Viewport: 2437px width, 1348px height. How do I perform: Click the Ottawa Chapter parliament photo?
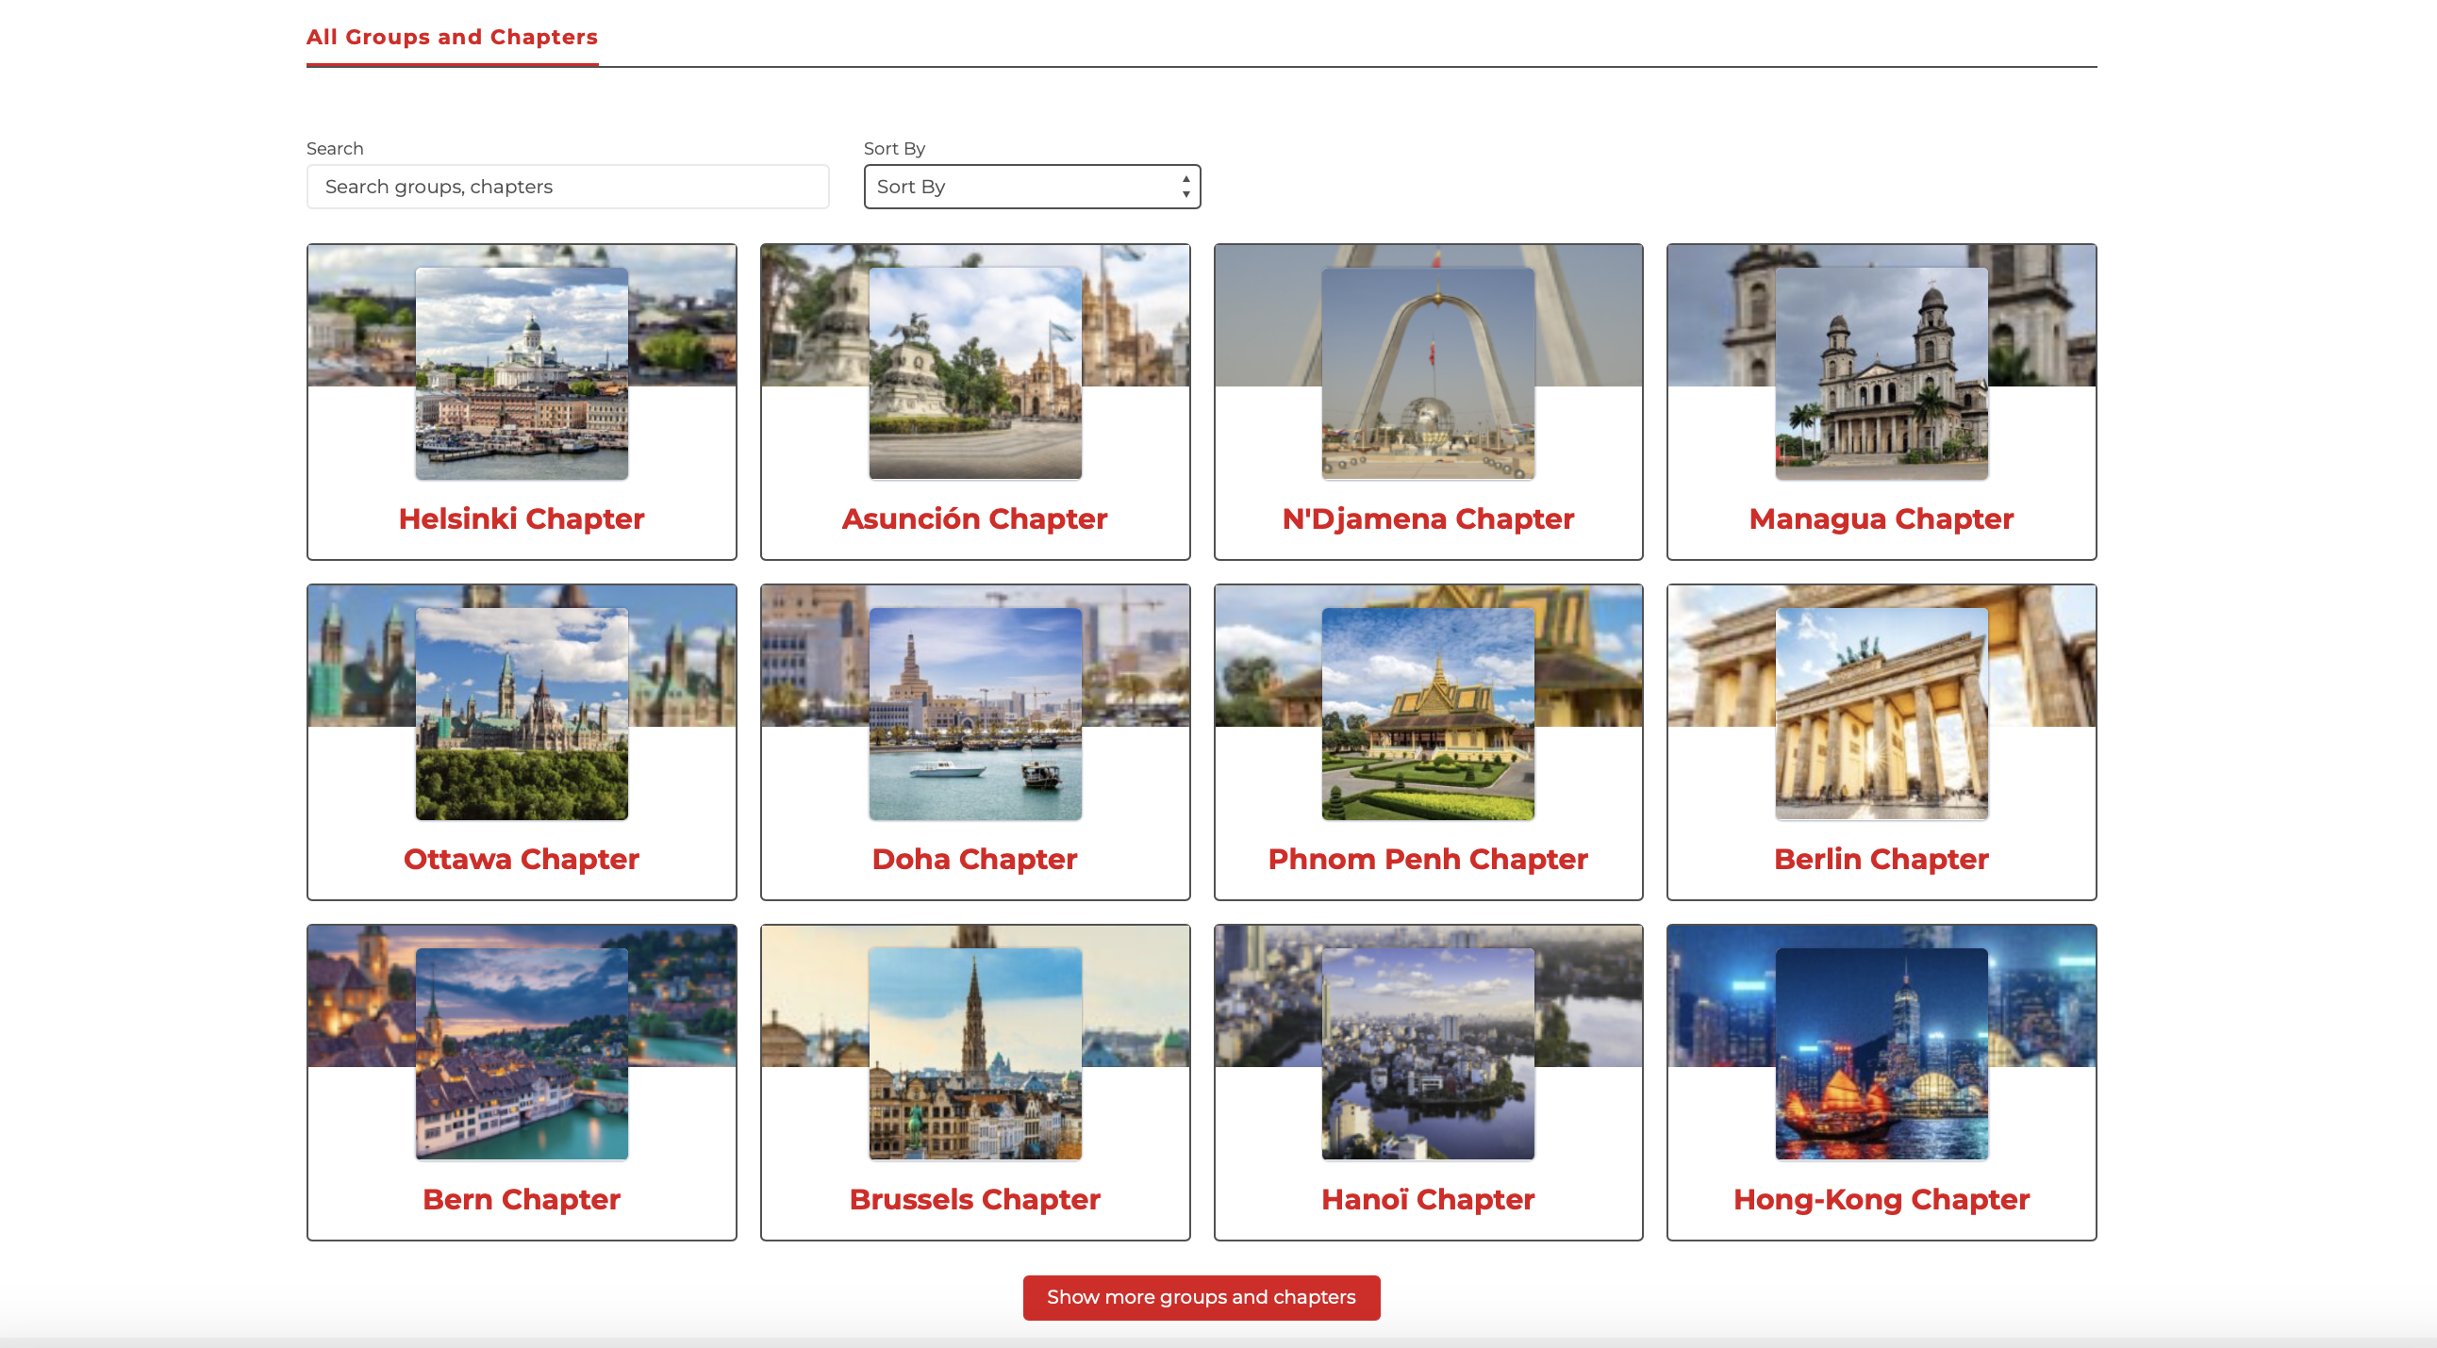coord(522,713)
